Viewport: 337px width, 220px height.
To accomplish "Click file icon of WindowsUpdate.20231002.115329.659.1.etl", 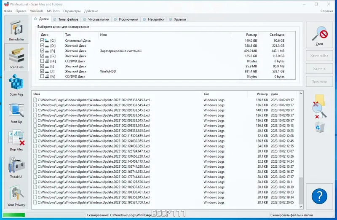I will 35,136.
